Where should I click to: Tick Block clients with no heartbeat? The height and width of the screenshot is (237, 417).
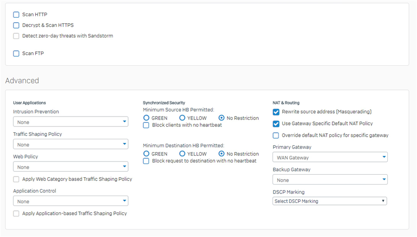coord(146,125)
